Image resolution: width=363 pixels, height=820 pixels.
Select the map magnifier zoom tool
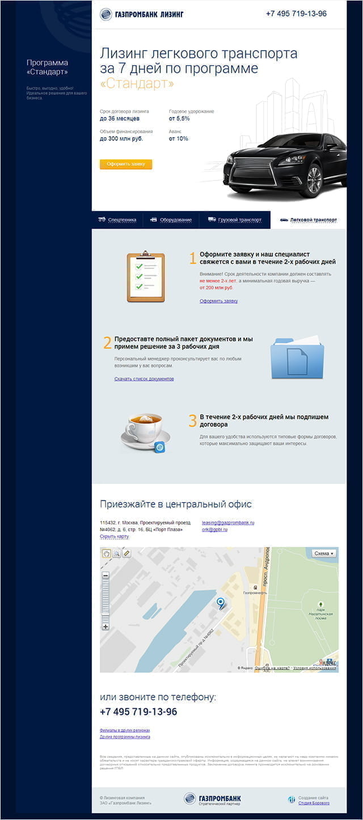click(116, 553)
